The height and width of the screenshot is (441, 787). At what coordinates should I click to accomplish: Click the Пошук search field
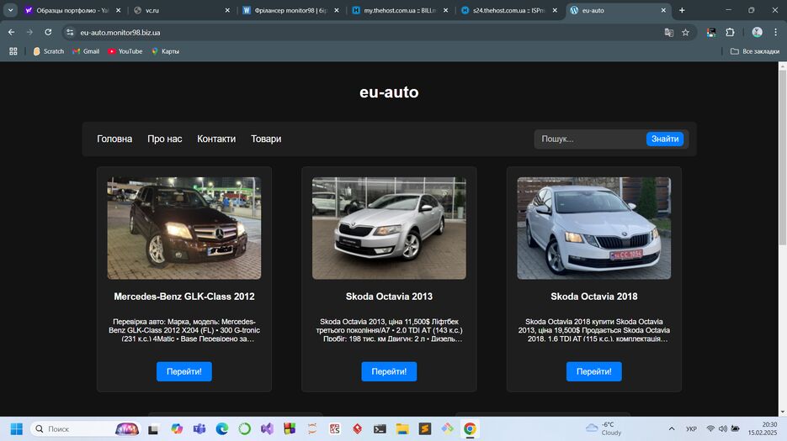point(590,139)
